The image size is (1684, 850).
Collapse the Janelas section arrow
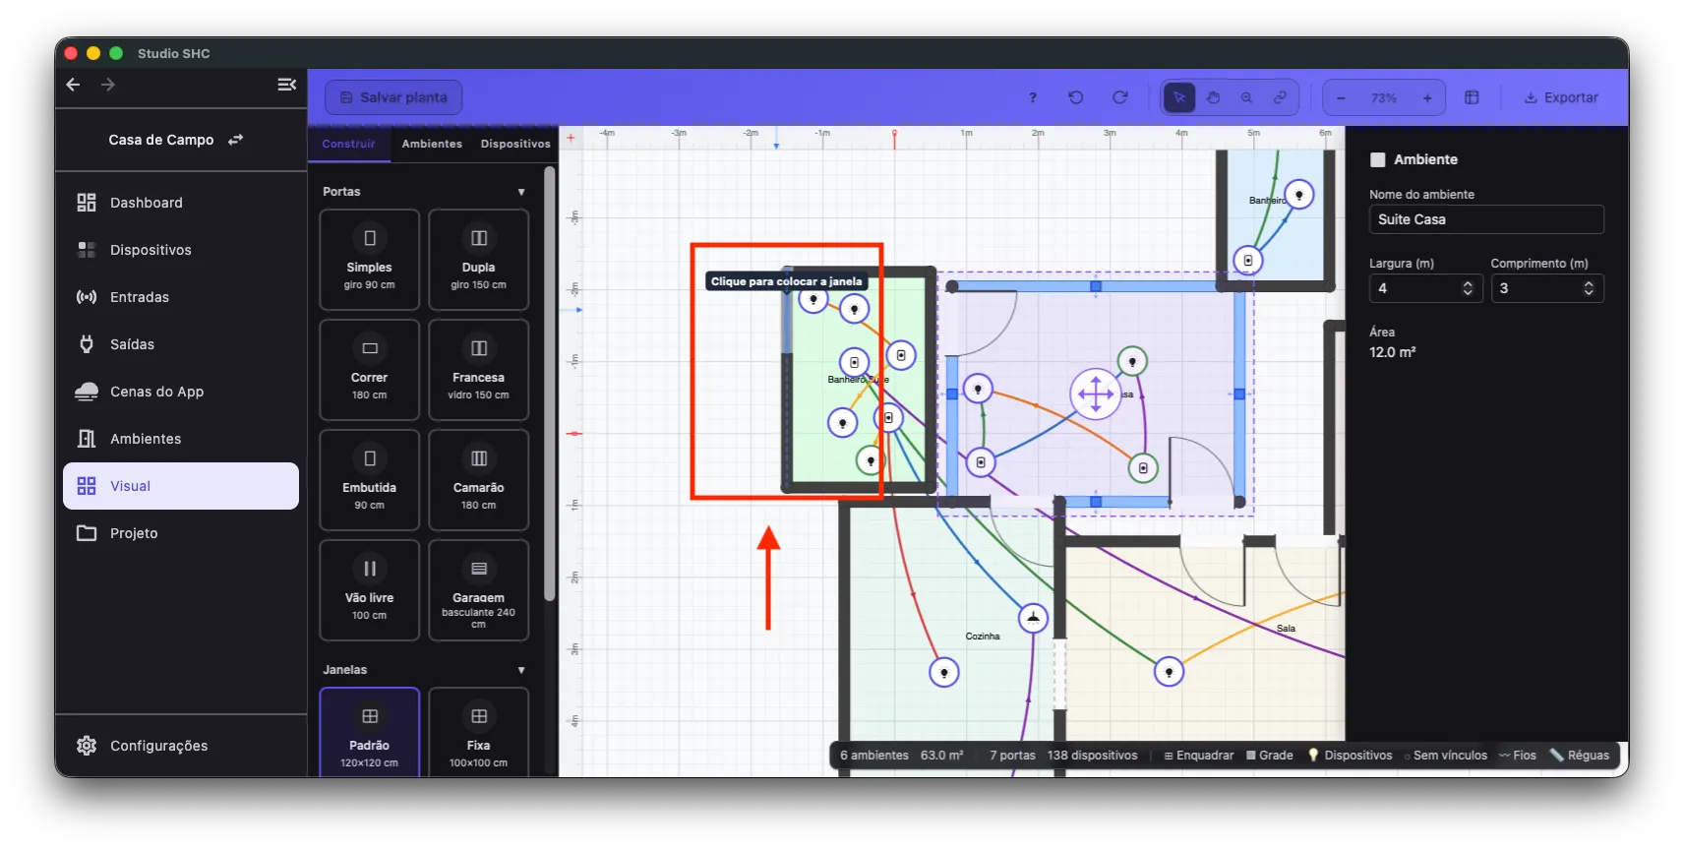521,670
